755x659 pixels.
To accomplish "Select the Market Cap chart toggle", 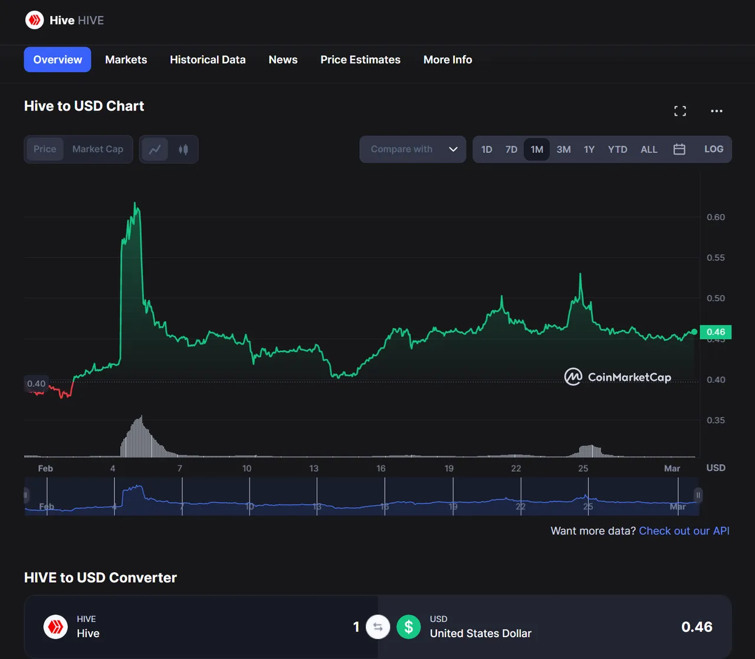I will tap(98, 149).
